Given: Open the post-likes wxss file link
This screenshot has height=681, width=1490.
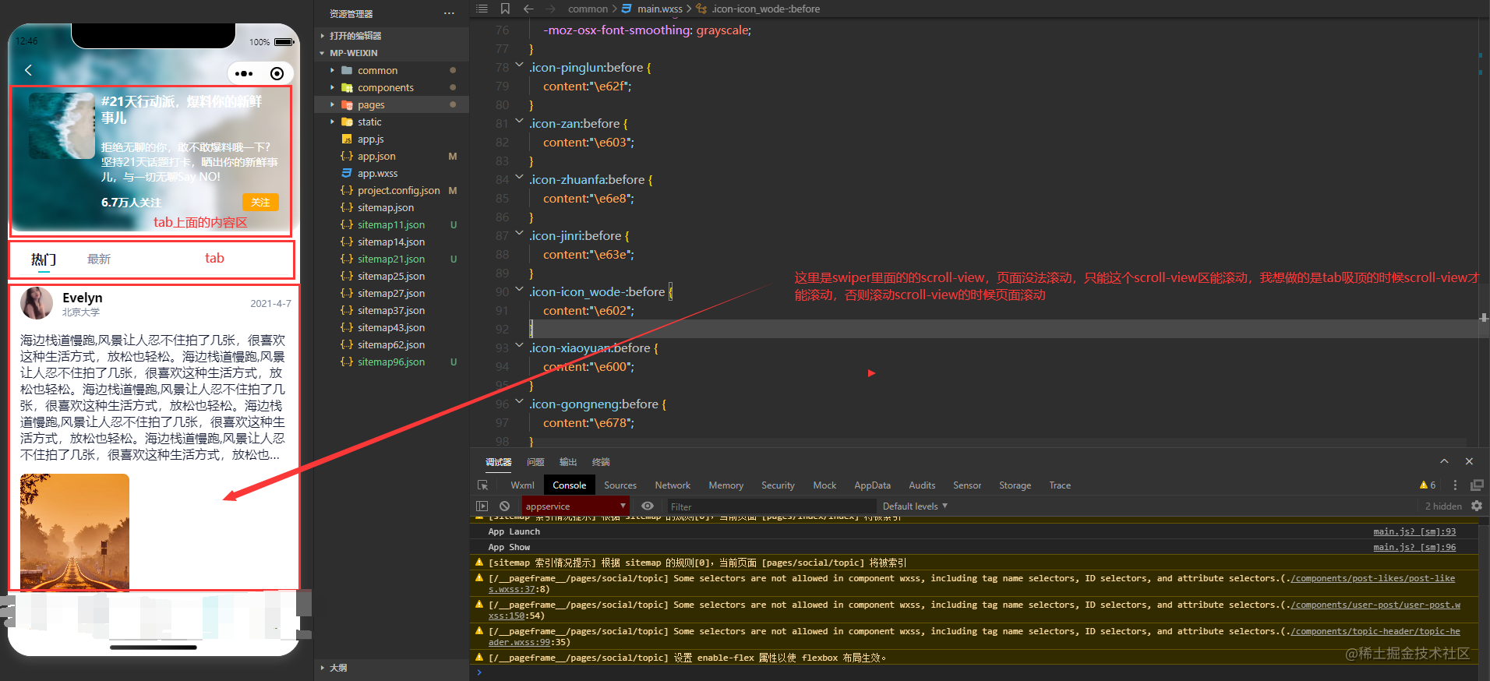Looking at the screenshot, I should (x=1372, y=578).
